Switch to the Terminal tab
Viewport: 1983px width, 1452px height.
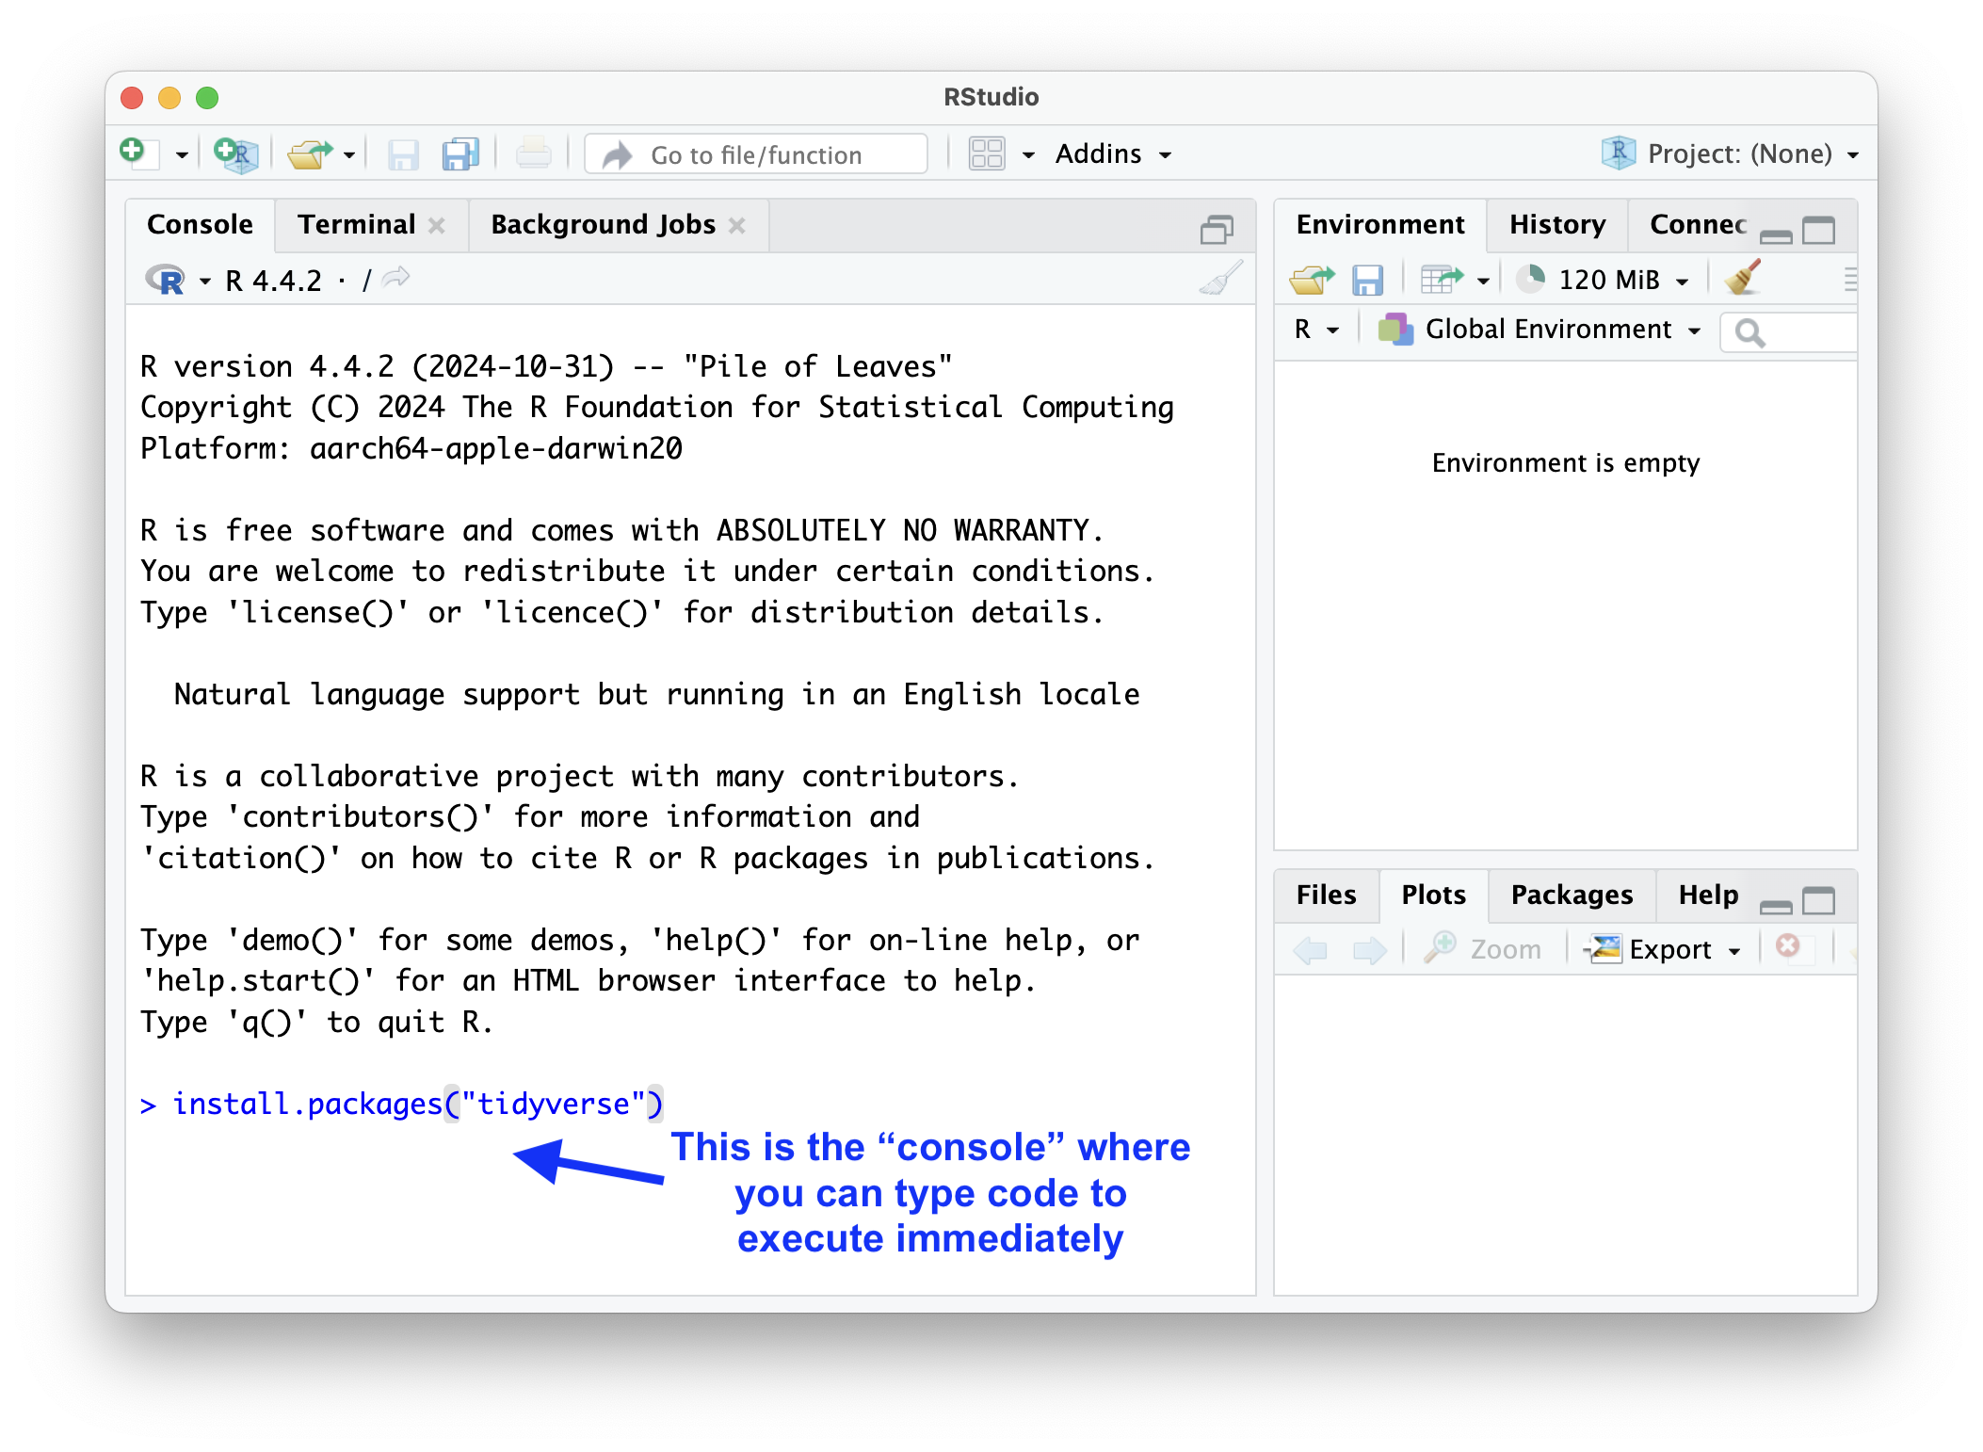(x=357, y=224)
